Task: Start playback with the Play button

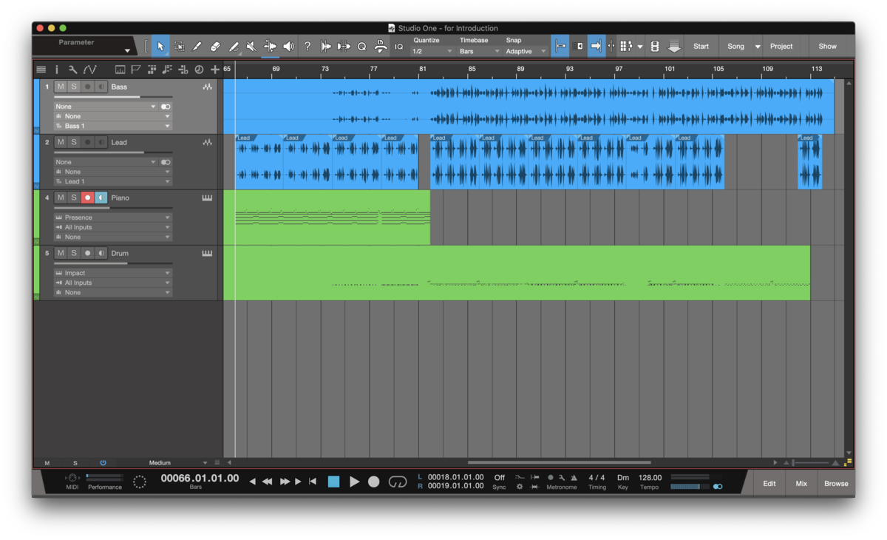Action: 354,482
